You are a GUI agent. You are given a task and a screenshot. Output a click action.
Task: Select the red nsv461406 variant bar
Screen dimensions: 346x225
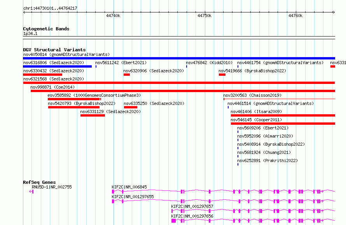[283, 115]
